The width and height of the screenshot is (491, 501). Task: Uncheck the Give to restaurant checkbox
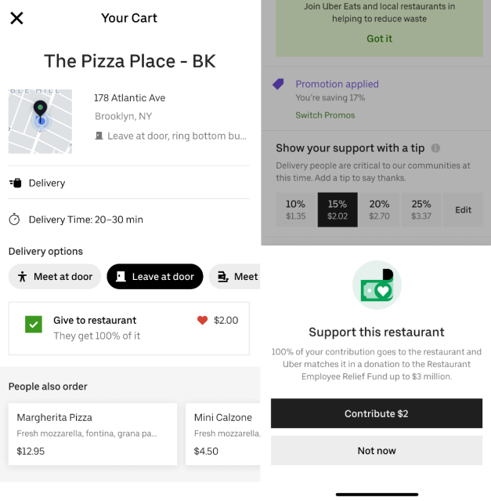pyautogui.click(x=34, y=323)
